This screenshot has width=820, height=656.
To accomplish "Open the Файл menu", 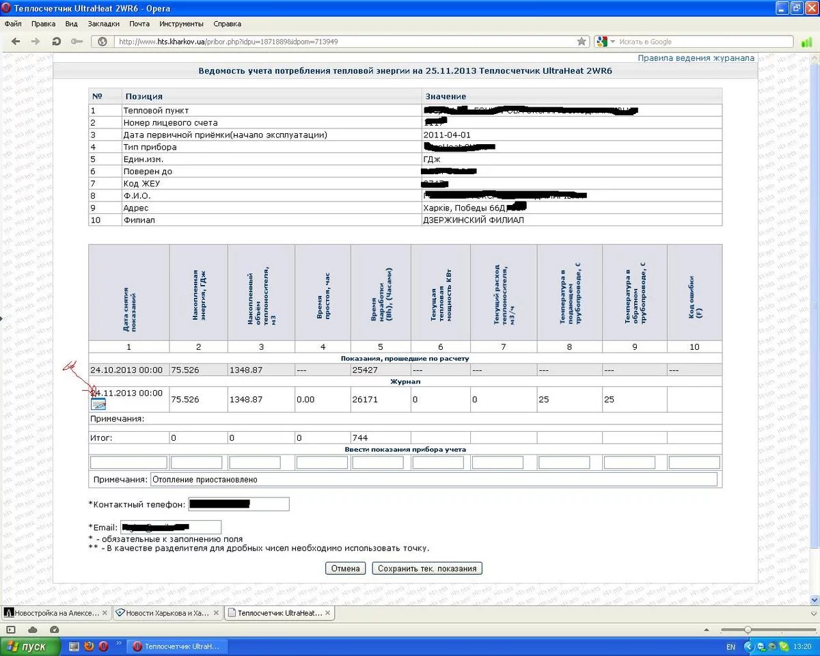I will (x=13, y=23).
